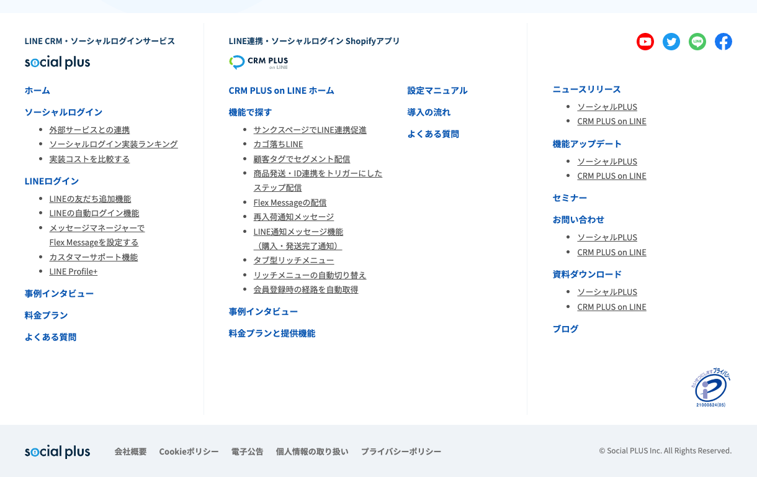The width and height of the screenshot is (757, 477).
Task: Open 事例インタビュー in social plus column
Action: 59,294
